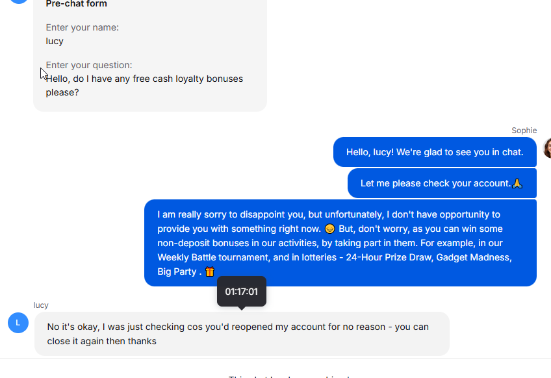Select the "Let me please check your account" bubble

442,183
